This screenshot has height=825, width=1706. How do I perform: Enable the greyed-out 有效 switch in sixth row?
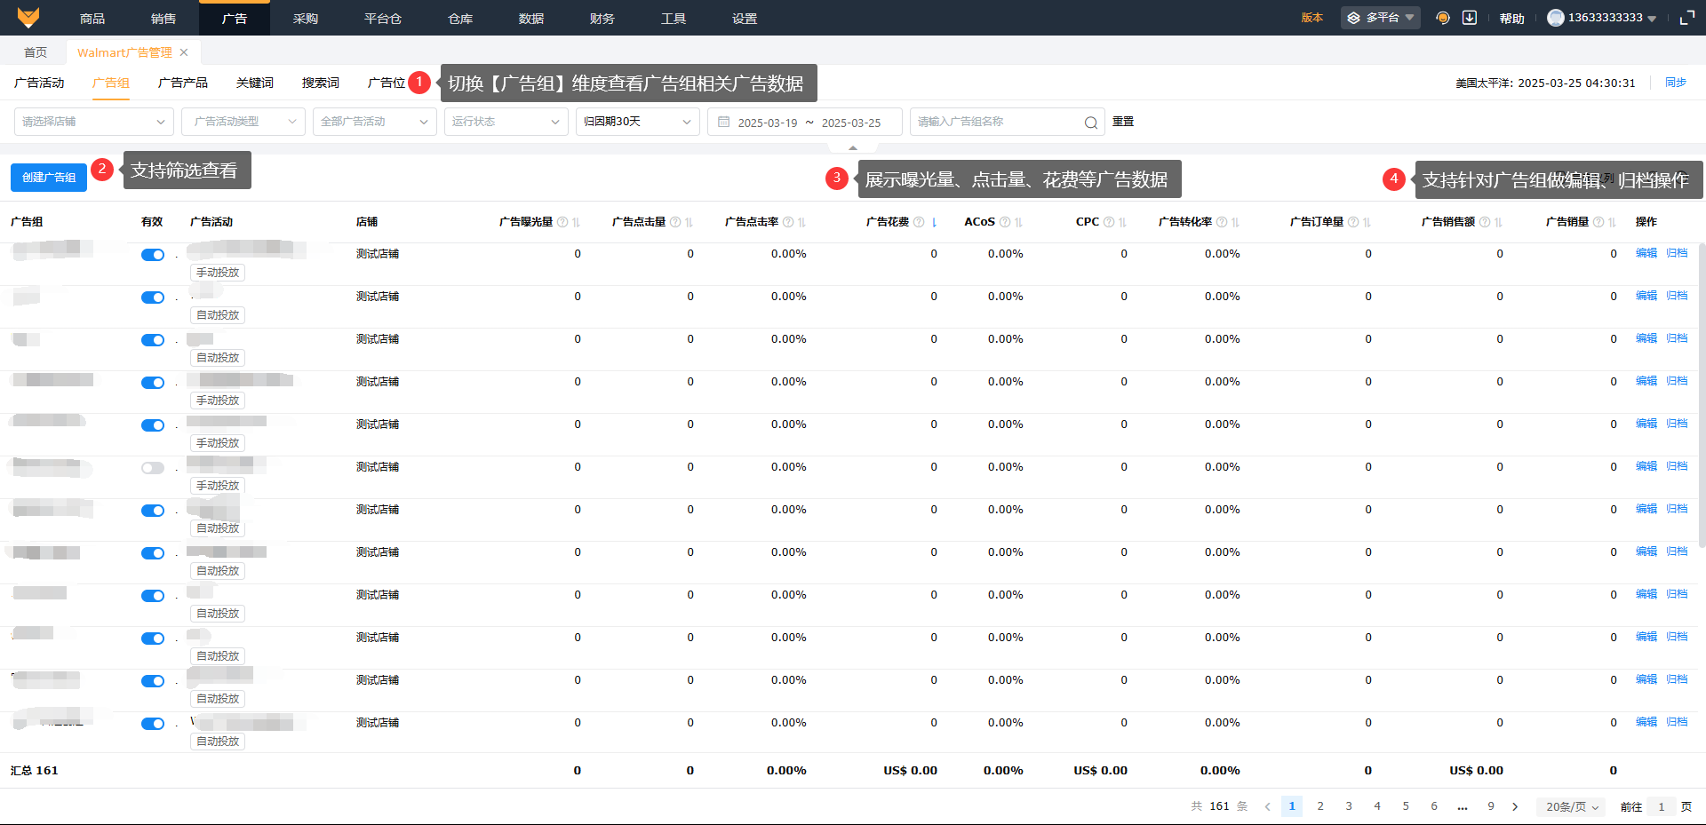pyautogui.click(x=153, y=468)
